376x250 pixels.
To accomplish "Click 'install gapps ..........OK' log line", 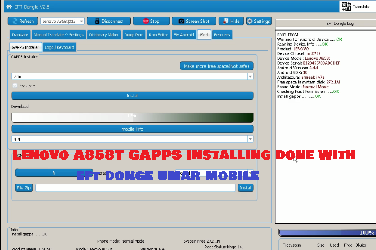I will click(x=299, y=97).
